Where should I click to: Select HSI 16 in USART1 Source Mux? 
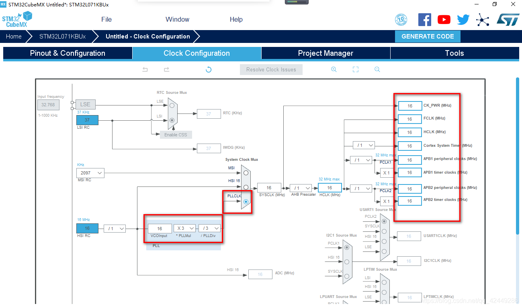[384, 241]
